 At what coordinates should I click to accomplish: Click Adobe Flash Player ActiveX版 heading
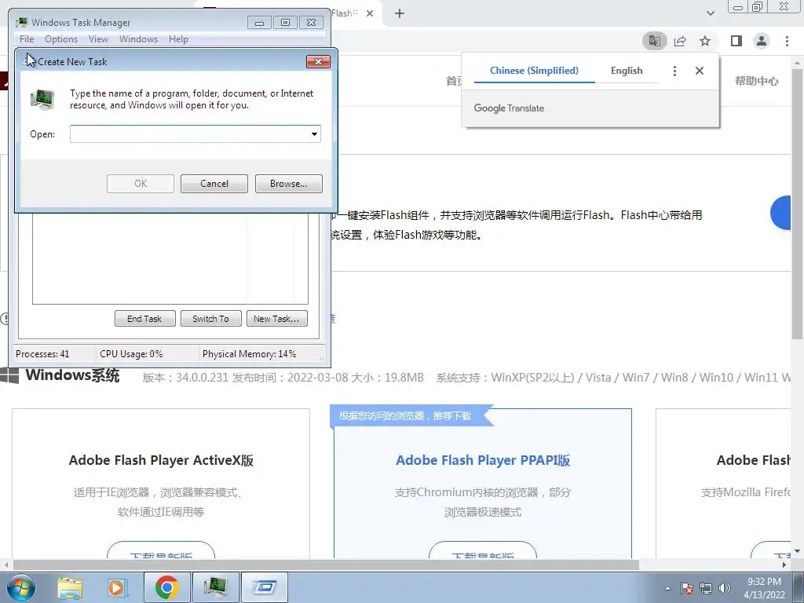161,460
